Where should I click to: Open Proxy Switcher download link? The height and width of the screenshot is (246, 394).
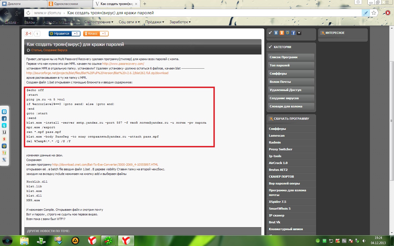[x=280, y=149]
